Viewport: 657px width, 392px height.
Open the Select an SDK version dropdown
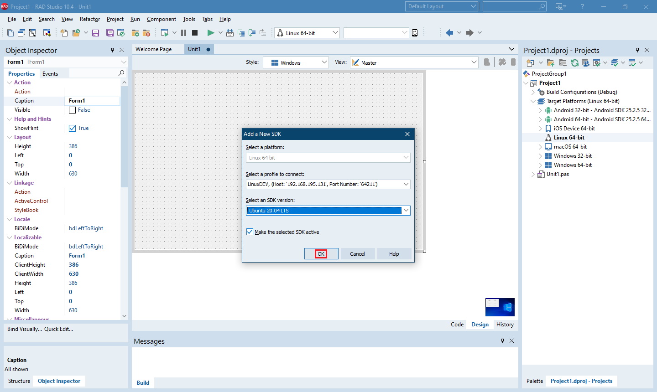[x=406, y=211]
